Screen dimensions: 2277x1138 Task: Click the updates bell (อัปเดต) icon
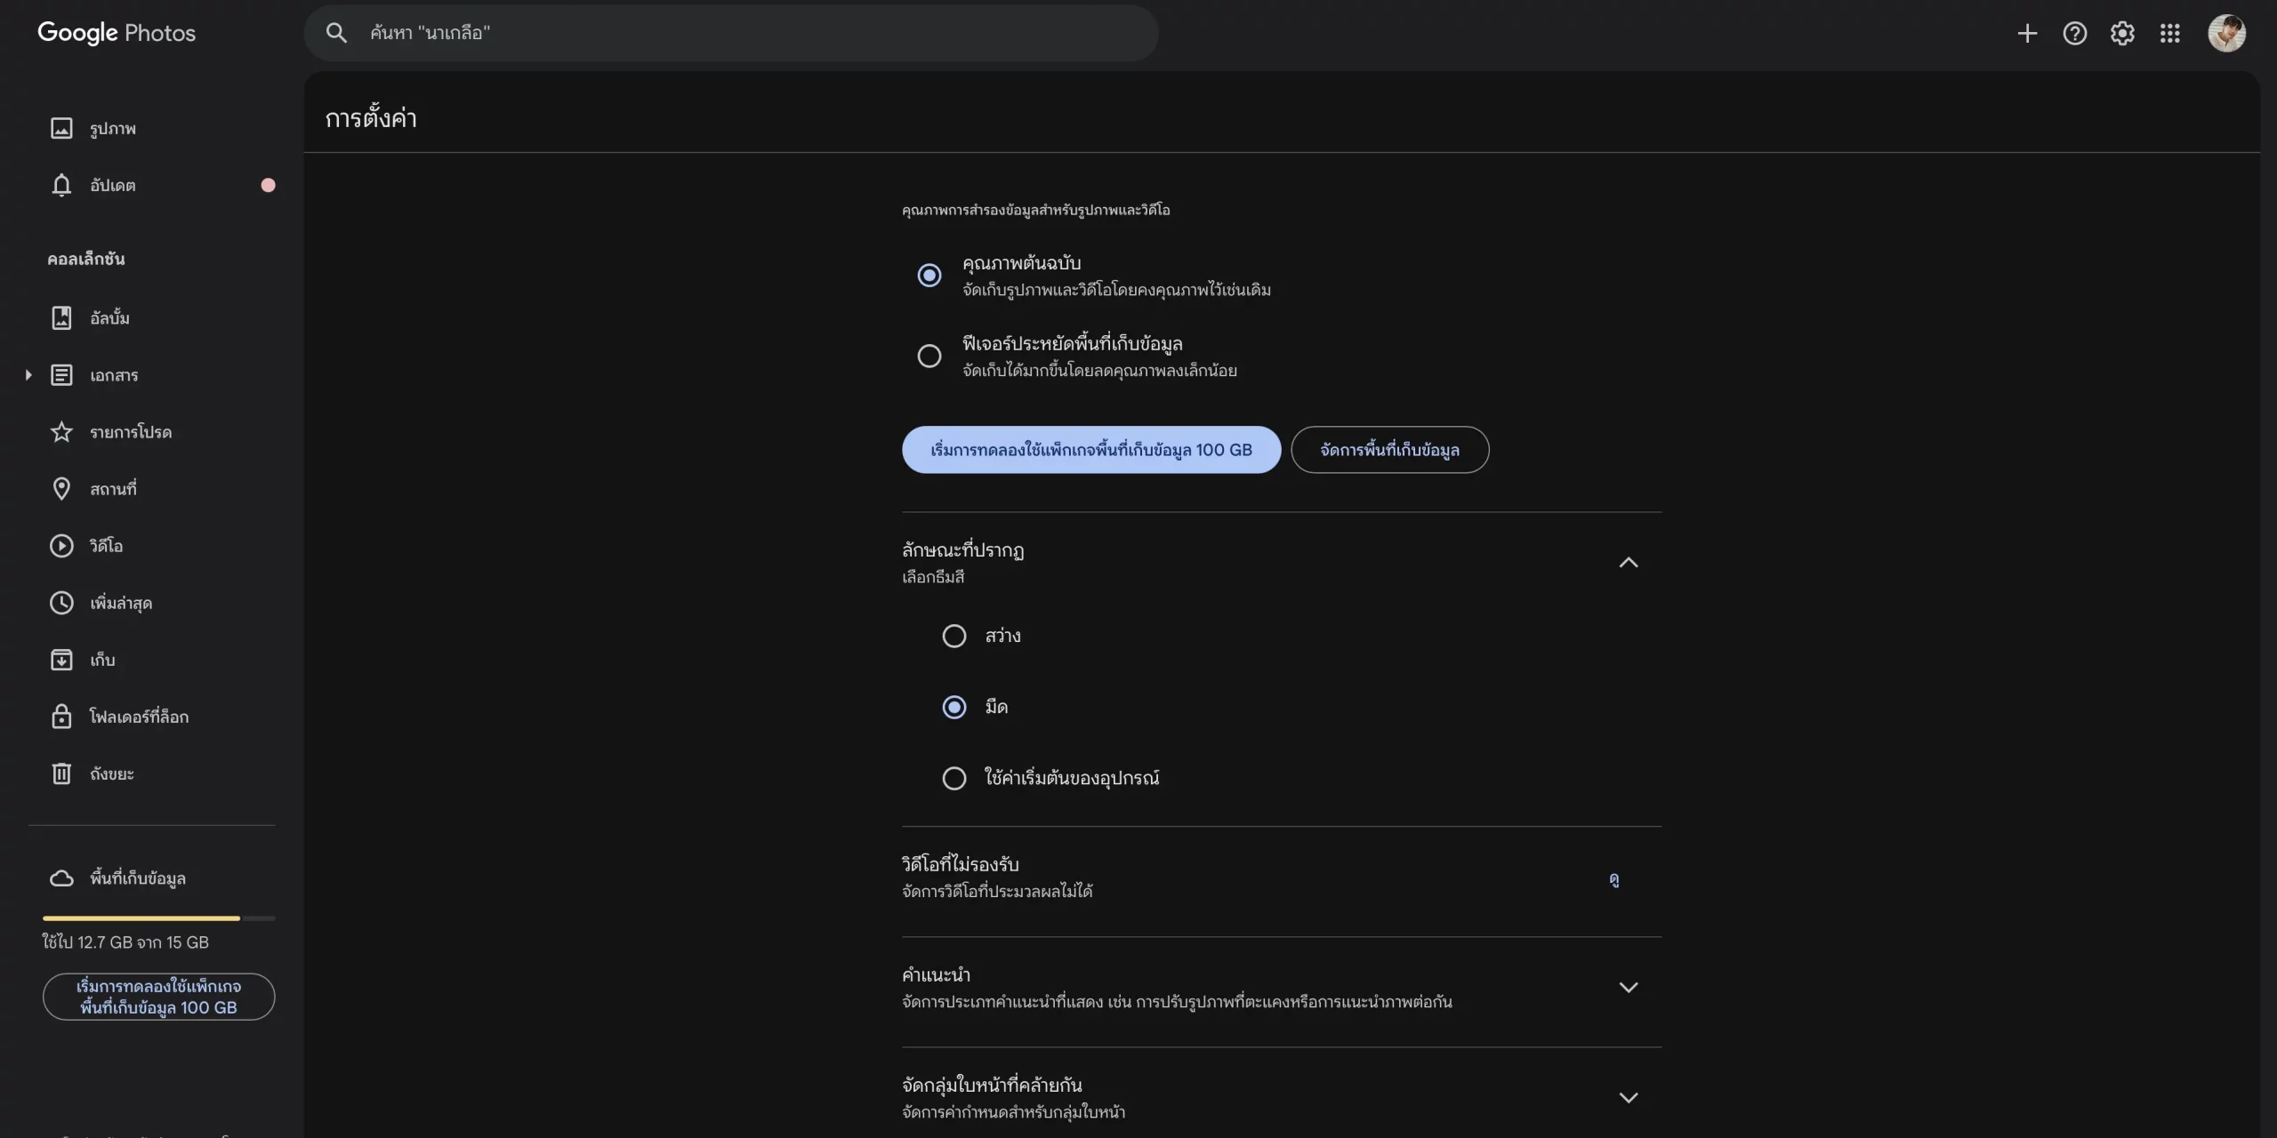61,185
